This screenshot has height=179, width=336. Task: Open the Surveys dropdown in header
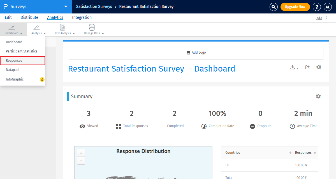tap(66, 6)
